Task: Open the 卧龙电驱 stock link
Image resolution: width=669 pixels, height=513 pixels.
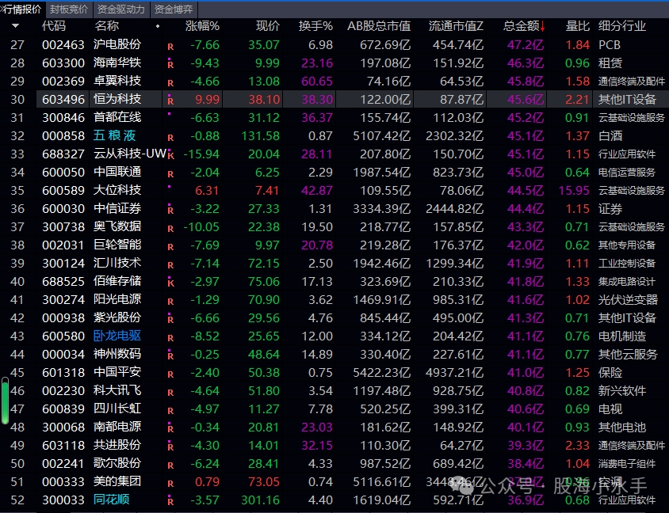Action: [x=117, y=336]
